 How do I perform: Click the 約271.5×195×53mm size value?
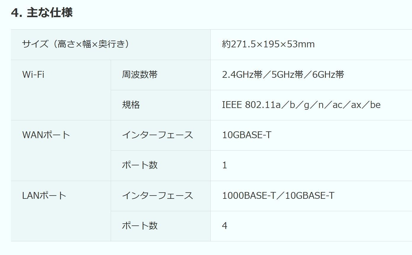[x=268, y=44]
